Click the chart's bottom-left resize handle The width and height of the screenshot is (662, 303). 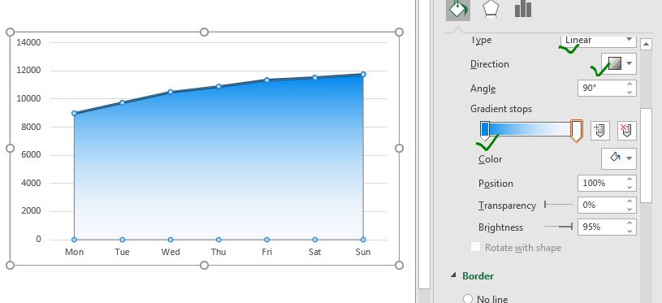click(10, 265)
